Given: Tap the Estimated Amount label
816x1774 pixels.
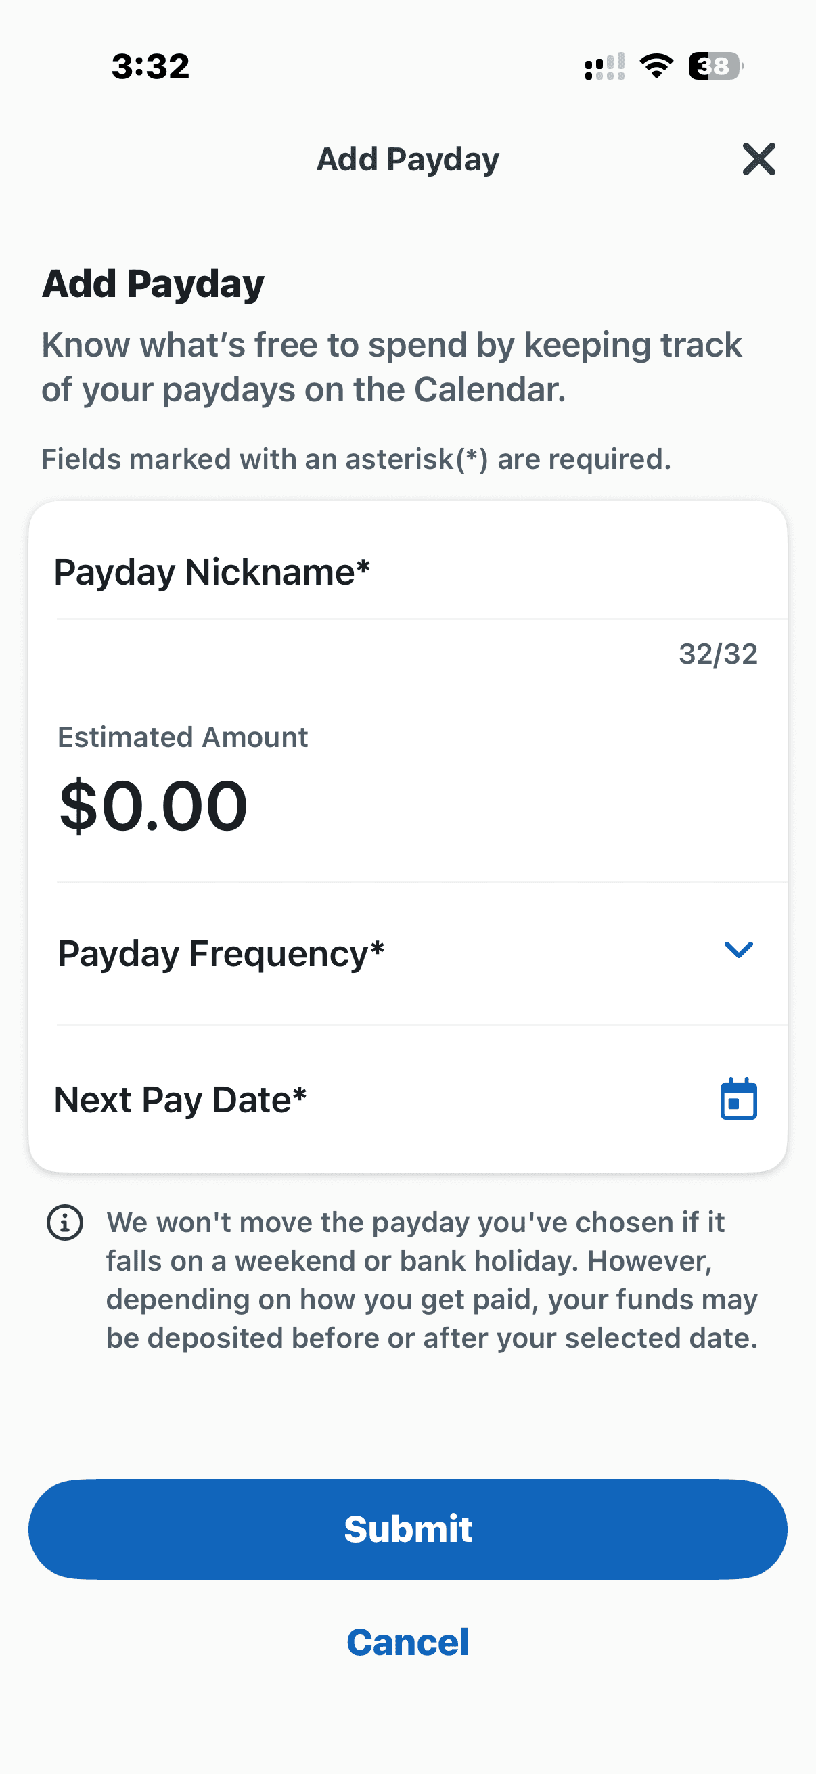Looking at the screenshot, I should pyautogui.click(x=183, y=737).
